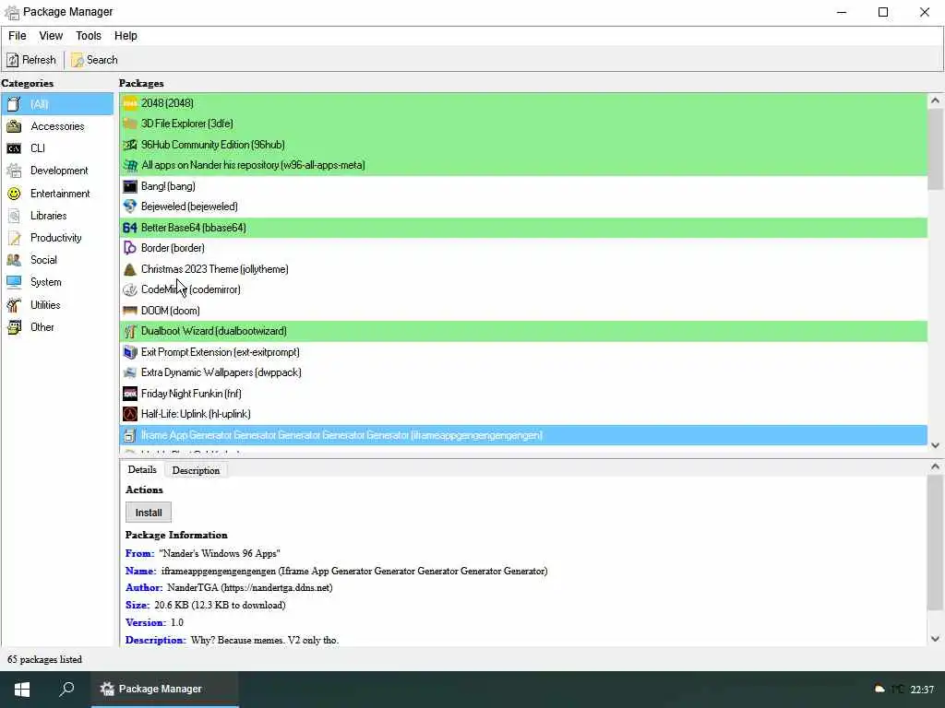
Task: Select the Other category icon
Action: [x=14, y=327]
